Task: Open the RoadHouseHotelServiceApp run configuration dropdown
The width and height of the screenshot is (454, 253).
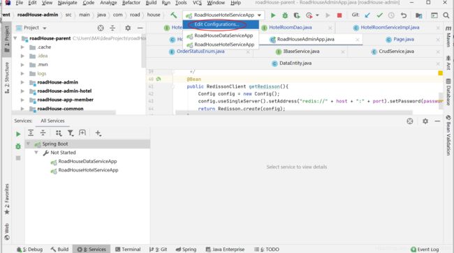Action: 224,15
